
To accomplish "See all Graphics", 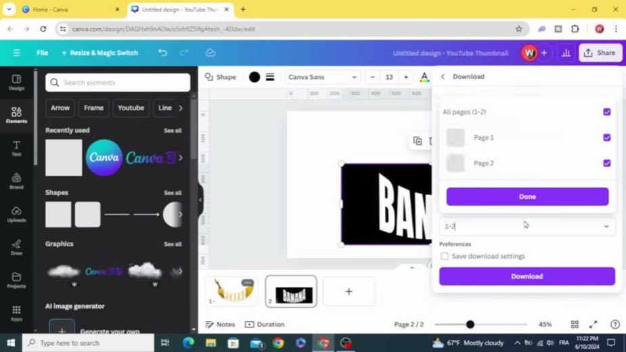I will (x=173, y=244).
